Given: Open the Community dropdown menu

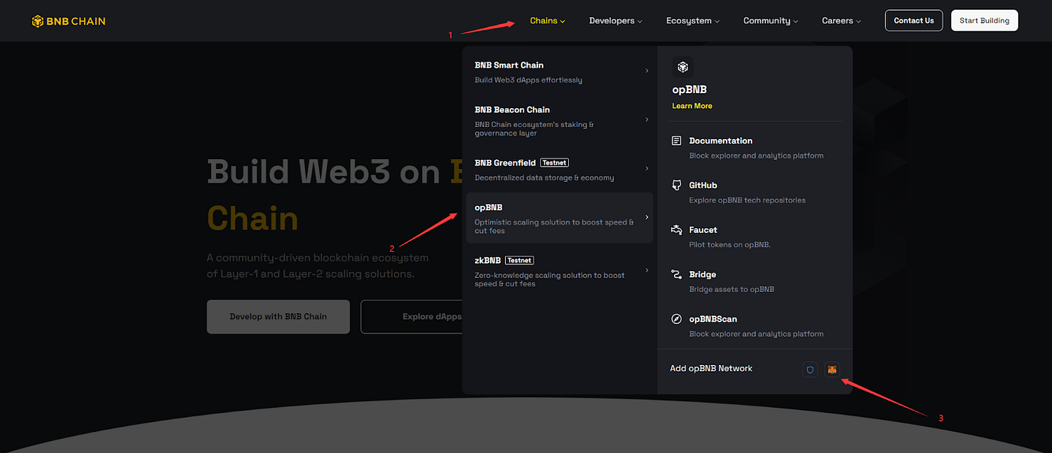Looking at the screenshot, I should click(x=771, y=21).
